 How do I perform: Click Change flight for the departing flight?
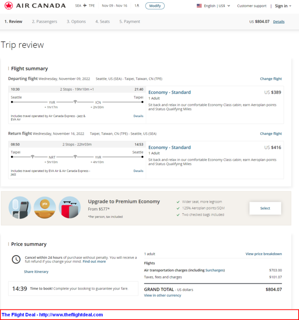click(x=271, y=79)
